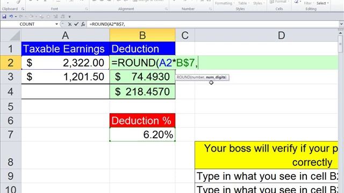Click the split box above vertical scrollbar

coord(340,29)
